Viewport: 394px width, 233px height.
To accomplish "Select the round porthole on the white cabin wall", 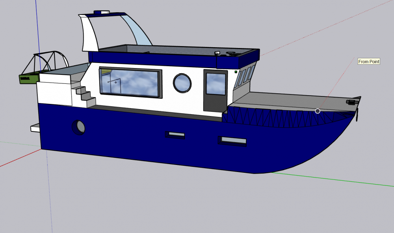I will coord(182,83).
